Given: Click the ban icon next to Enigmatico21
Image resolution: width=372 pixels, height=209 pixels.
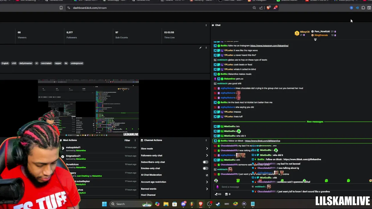Looking at the screenshot, I should click(x=63, y=157).
